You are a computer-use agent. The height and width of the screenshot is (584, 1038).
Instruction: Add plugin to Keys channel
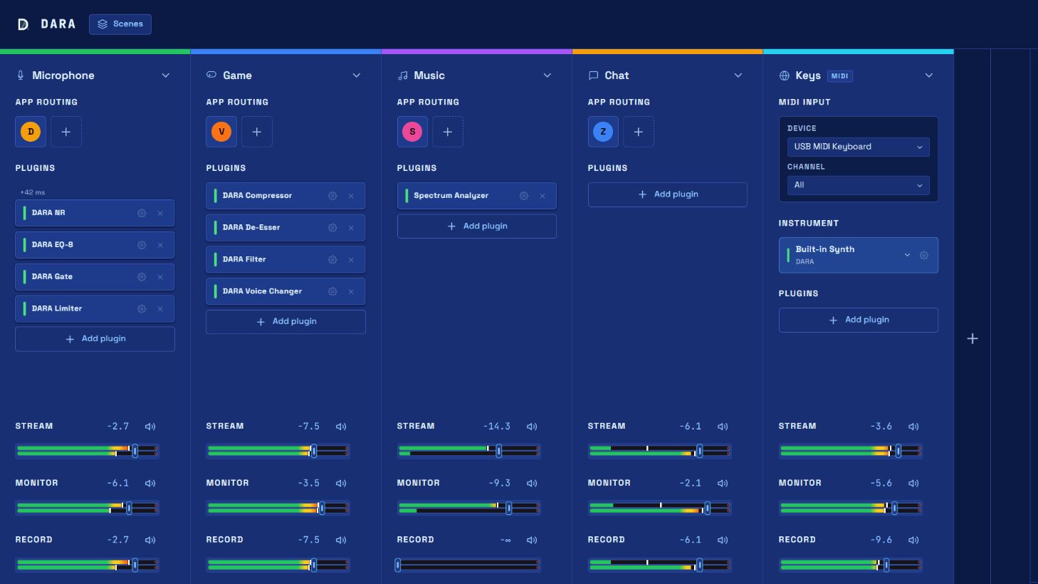tap(858, 320)
